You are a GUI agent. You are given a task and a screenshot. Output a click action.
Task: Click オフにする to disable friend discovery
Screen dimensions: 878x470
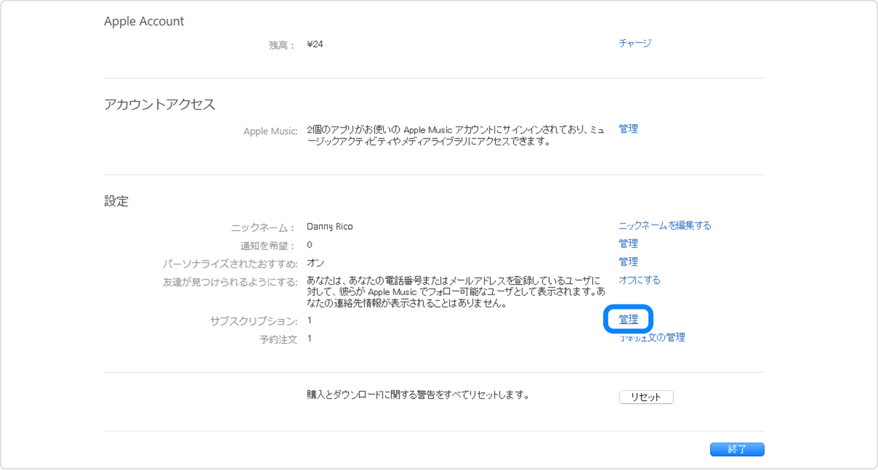[638, 279]
